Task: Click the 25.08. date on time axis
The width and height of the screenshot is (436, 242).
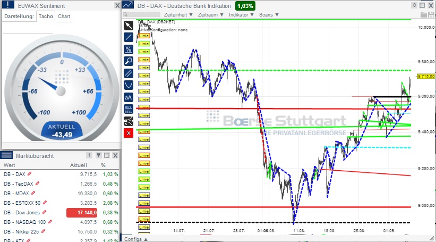Action: pyautogui.click(x=359, y=231)
